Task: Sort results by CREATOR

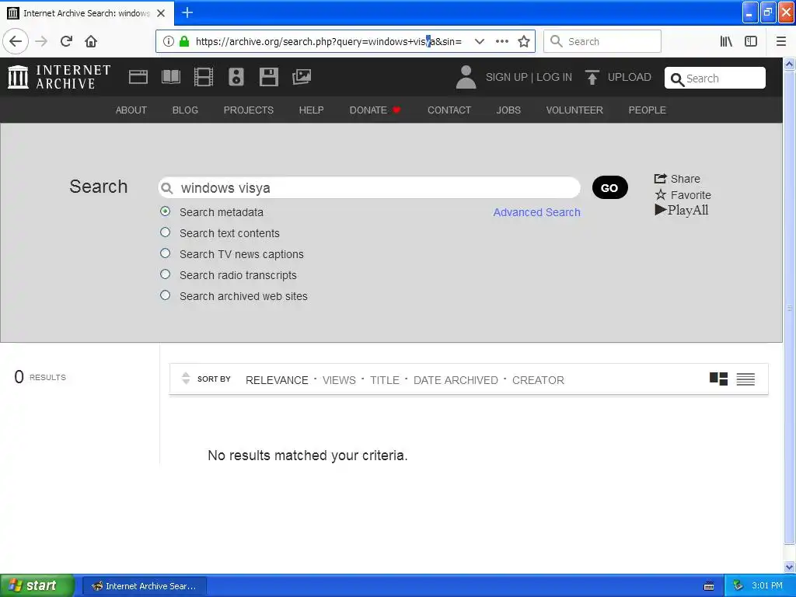Action: tap(538, 380)
